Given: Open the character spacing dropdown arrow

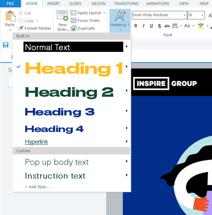Looking at the screenshot, I should [x=181, y=26].
